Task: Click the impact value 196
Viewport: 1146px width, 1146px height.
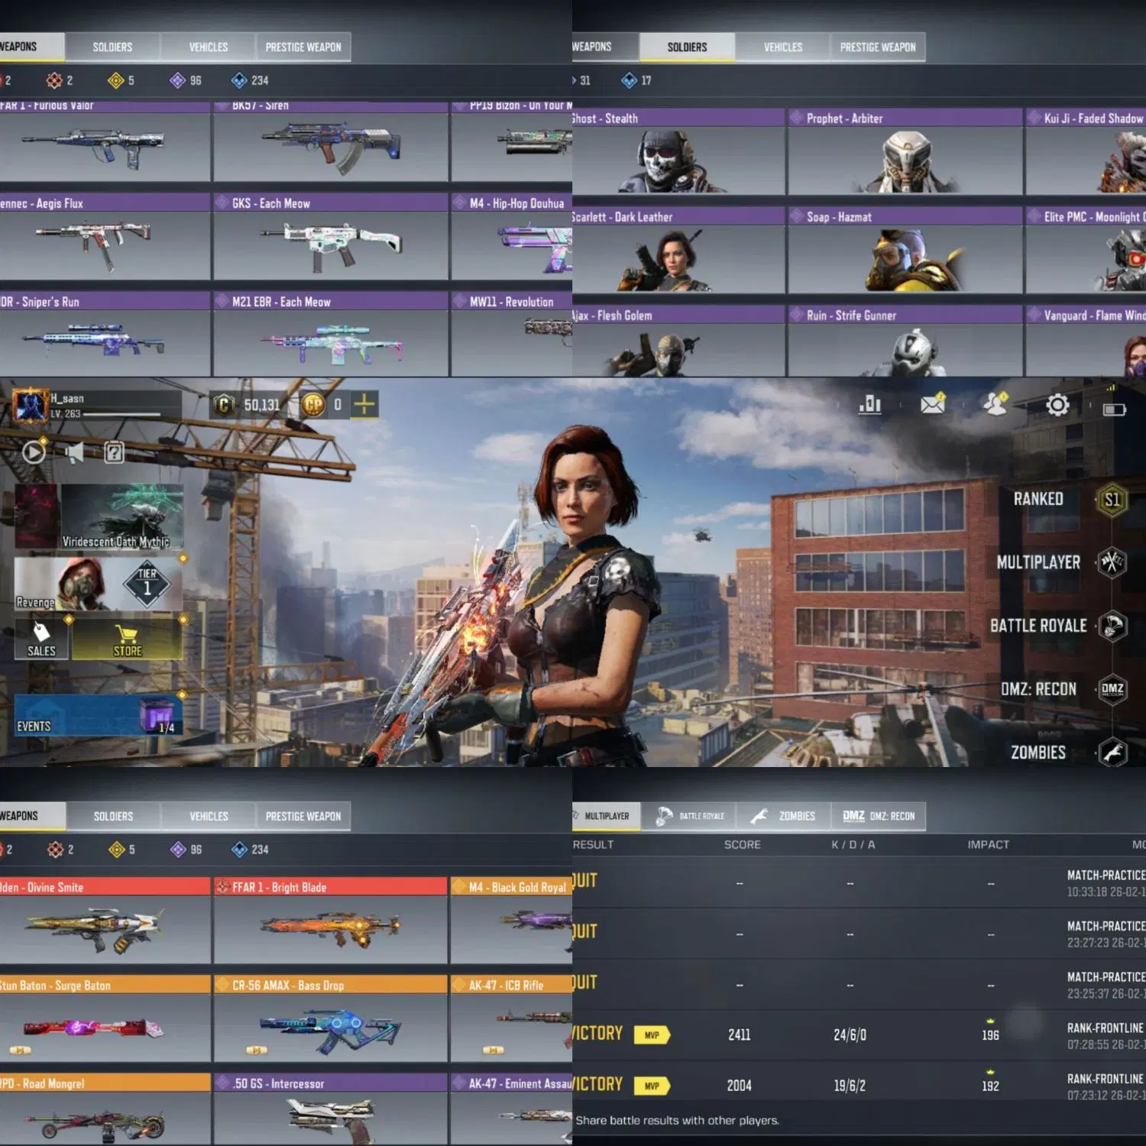Action: [x=990, y=1035]
